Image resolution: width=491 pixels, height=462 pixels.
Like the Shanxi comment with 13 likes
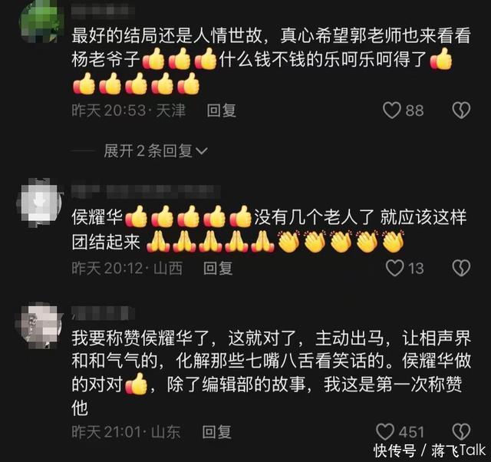tap(394, 269)
